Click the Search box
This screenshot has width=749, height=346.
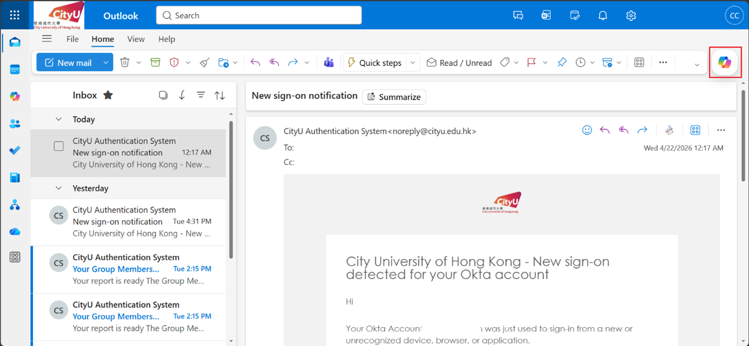259,16
